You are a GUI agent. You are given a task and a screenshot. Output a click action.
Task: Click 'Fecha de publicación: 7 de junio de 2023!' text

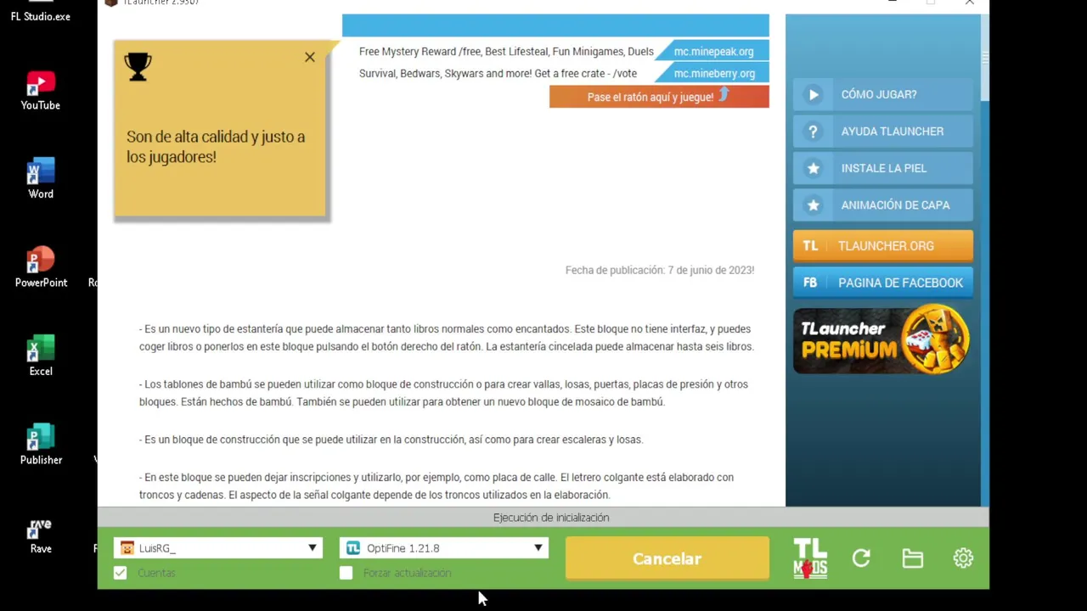point(660,270)
